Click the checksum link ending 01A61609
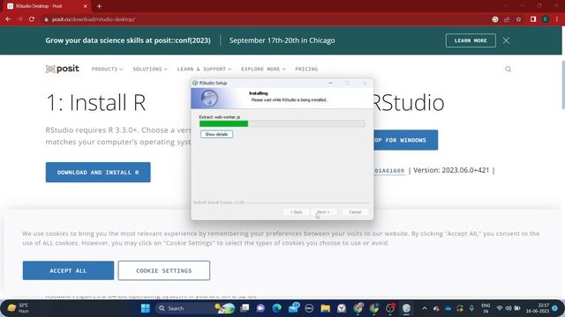Viewport: 565px width, 317px height. [x=389, y=171]
